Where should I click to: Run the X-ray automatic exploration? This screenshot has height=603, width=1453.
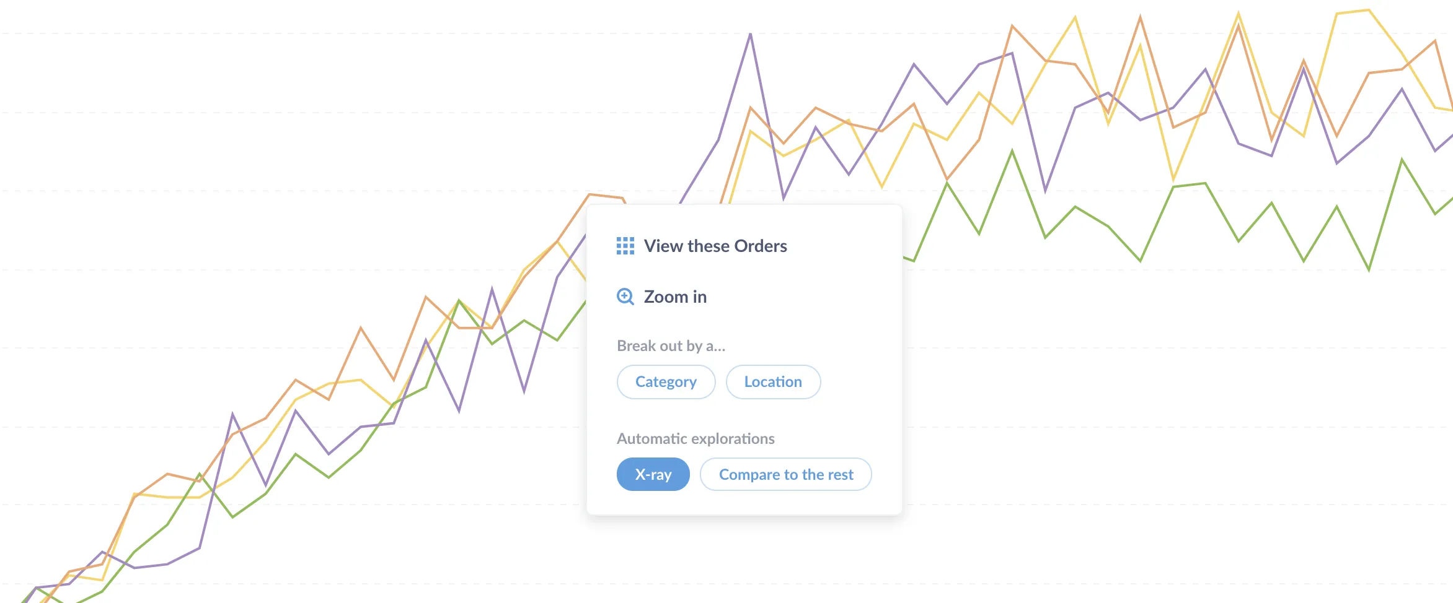653,474
